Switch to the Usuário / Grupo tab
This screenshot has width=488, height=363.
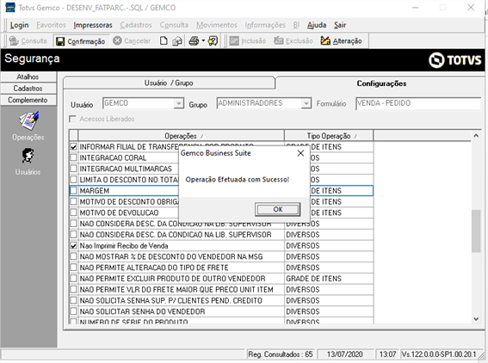pyautogui.click(x=169, y=83)
